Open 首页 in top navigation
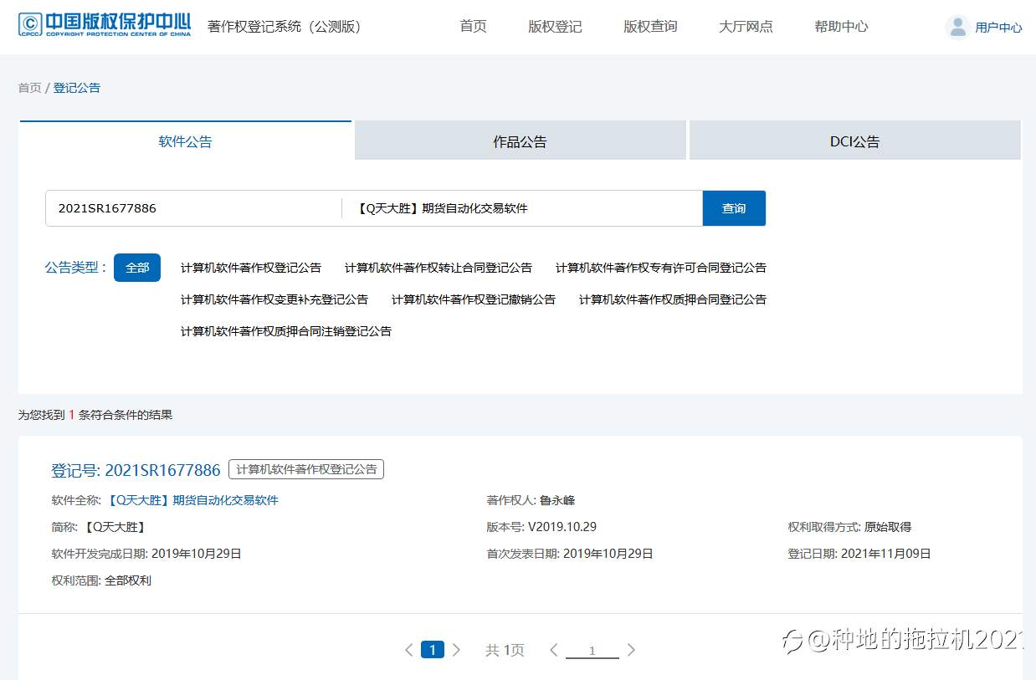 coord(473,26)
